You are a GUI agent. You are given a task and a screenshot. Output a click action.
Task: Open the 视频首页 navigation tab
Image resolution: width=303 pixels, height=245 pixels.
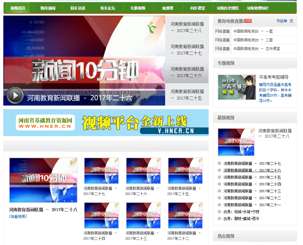[x=18, y=8]
